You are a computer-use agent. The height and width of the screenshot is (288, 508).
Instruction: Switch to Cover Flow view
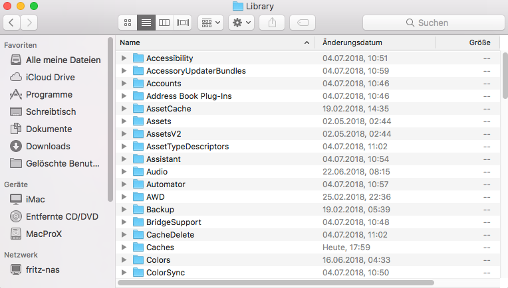(183, 23)
